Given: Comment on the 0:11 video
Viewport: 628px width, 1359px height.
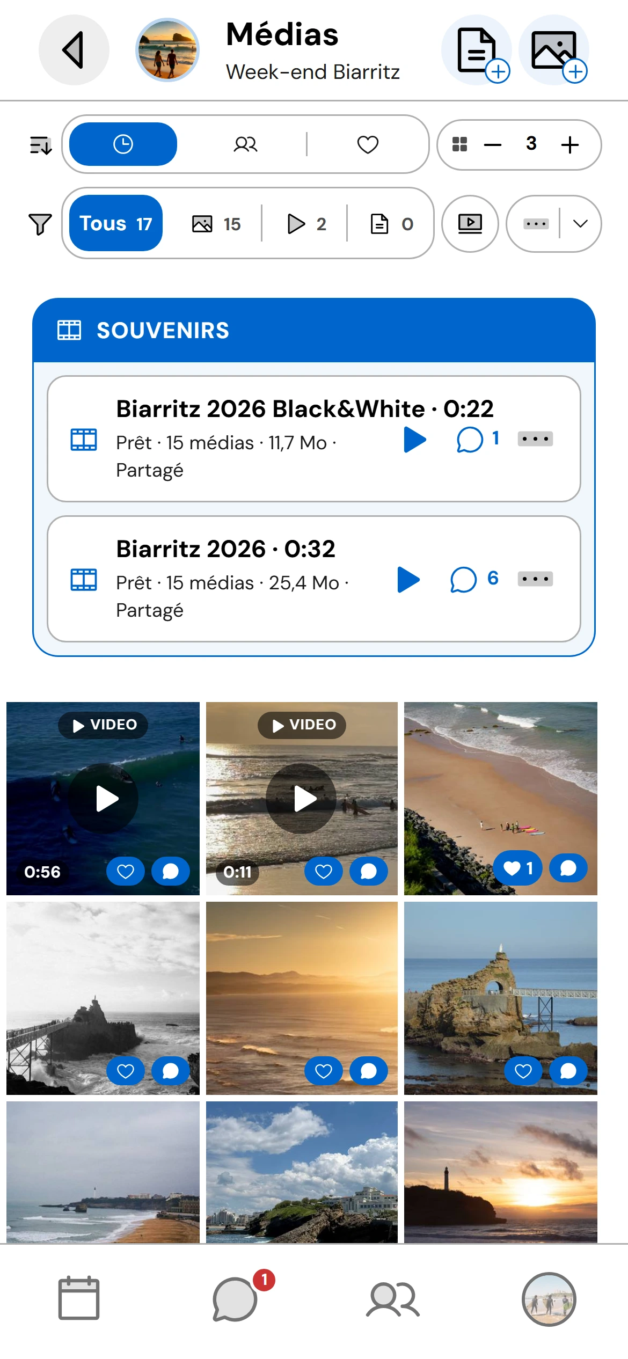Looking at the screenshot, I should point(369,871).
